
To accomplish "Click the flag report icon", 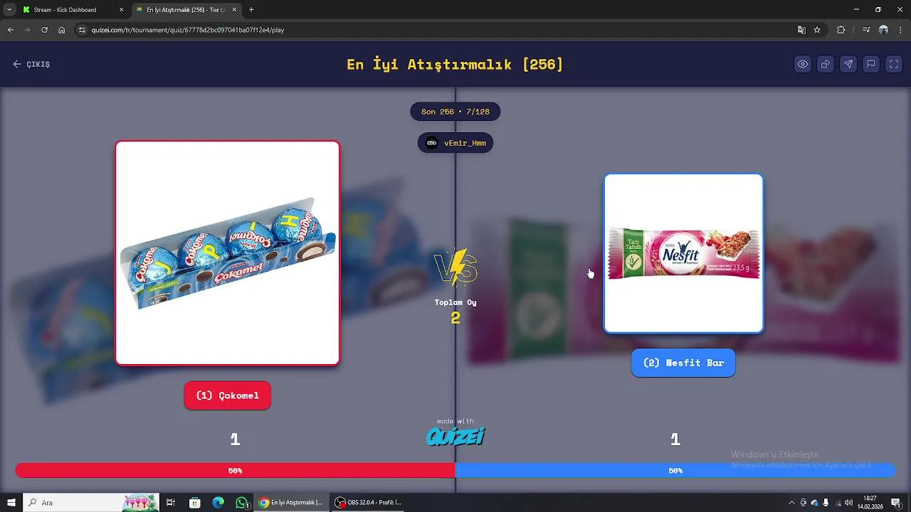I will coord(871,64).
